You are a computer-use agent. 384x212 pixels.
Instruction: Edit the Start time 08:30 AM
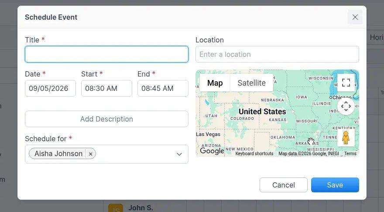tap(106, 88)
